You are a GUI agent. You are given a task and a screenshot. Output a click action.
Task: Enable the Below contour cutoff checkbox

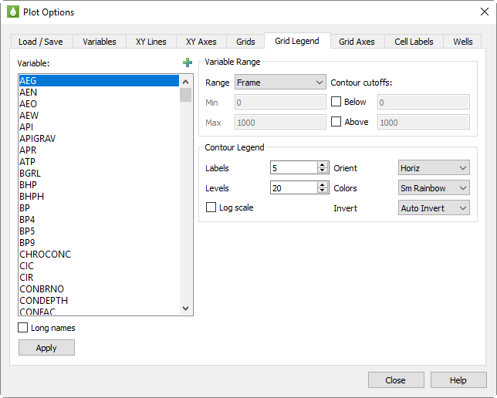(336, 102)
